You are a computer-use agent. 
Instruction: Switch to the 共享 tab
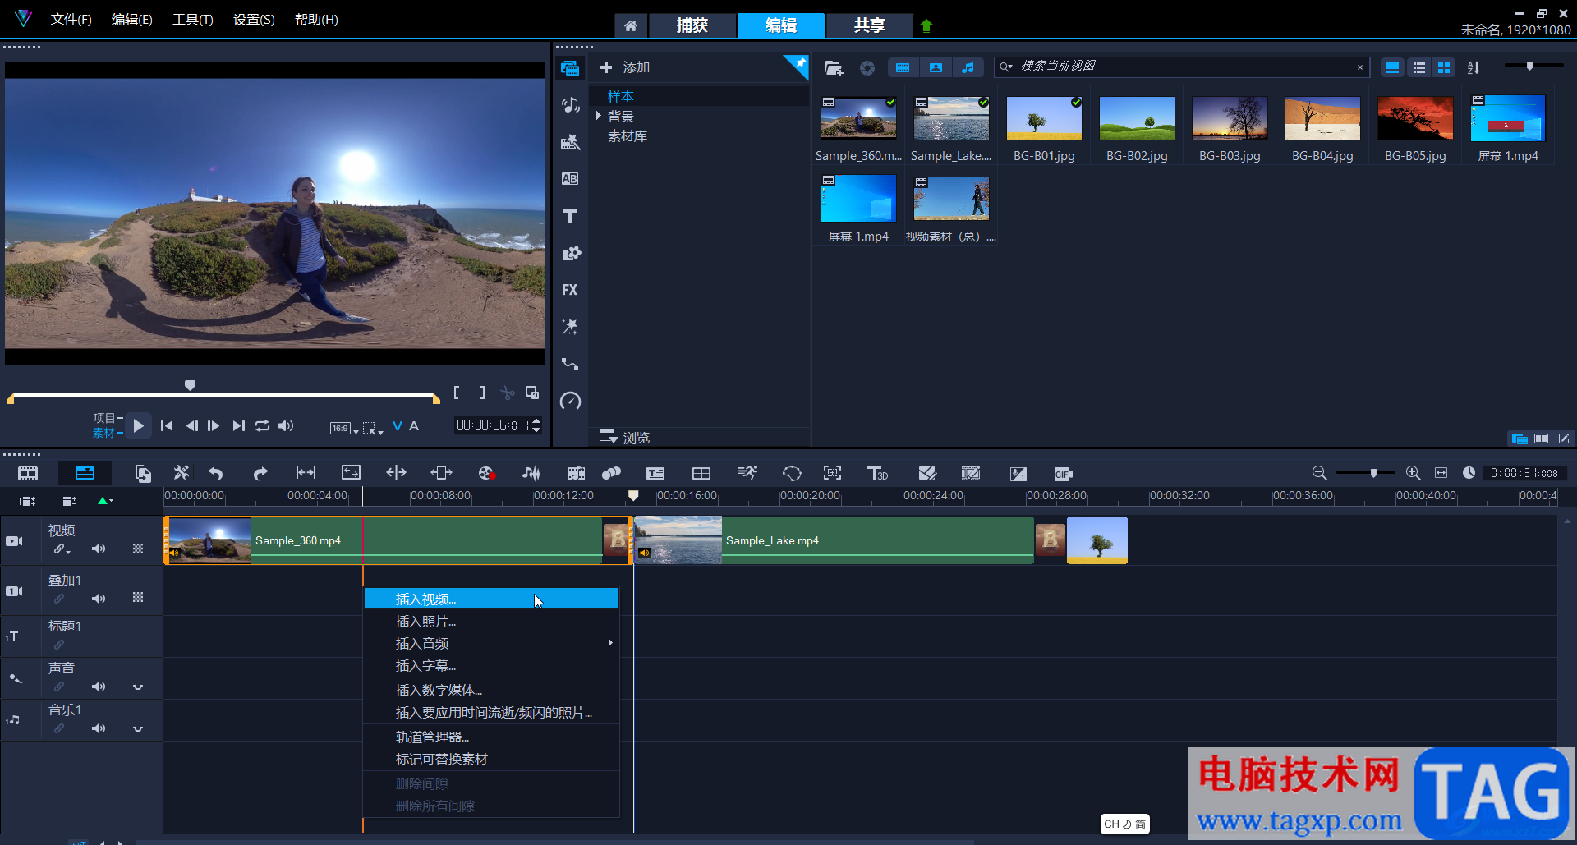tap(869, 25)
